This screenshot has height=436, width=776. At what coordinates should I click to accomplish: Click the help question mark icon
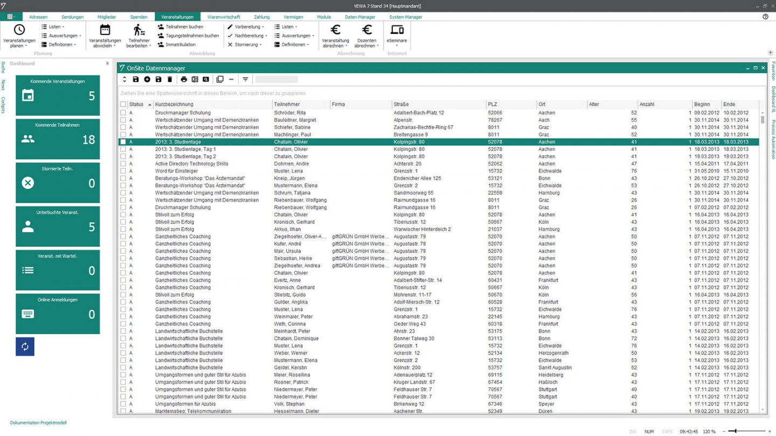coord(765,17)
